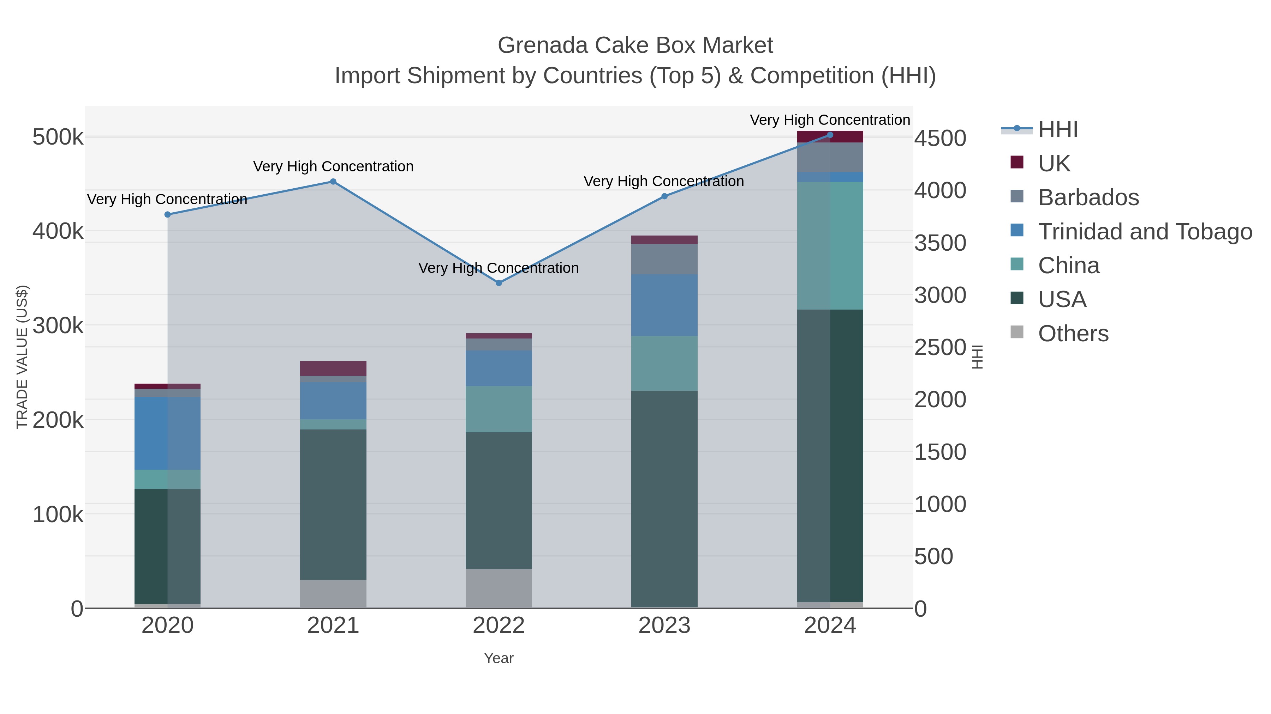Click the UK bar segment for 2021

tap(333, 368)
